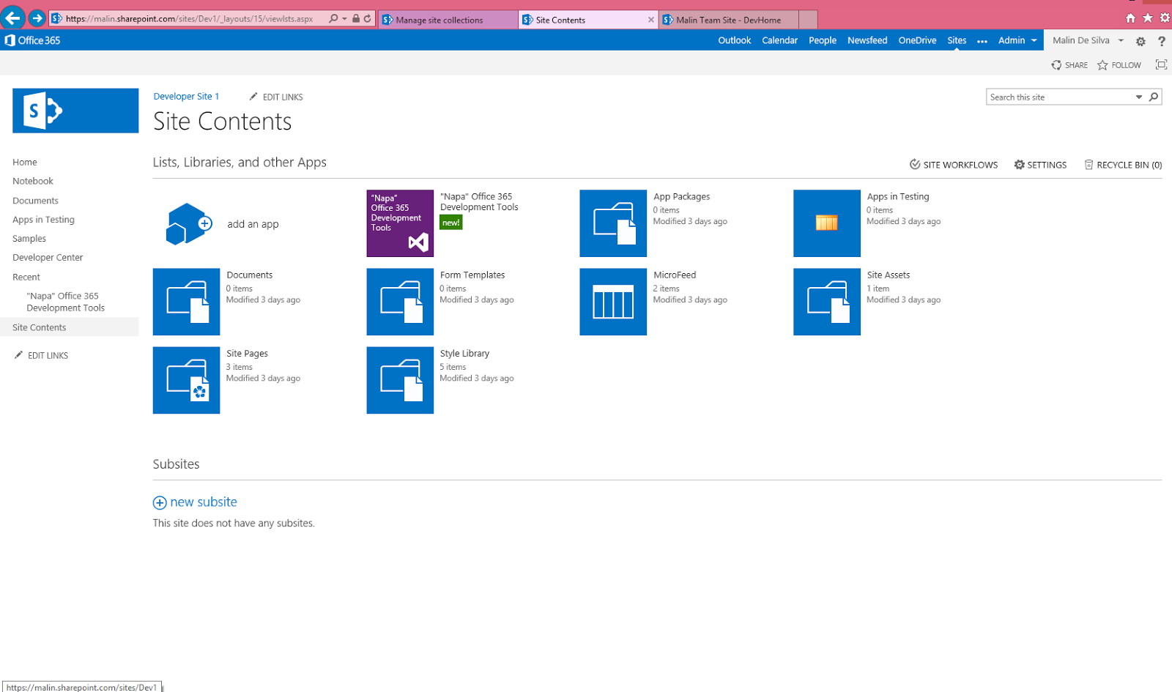Click the SharePoint site logo tile
Screen dimensions: 1172x692
[75, 111]
